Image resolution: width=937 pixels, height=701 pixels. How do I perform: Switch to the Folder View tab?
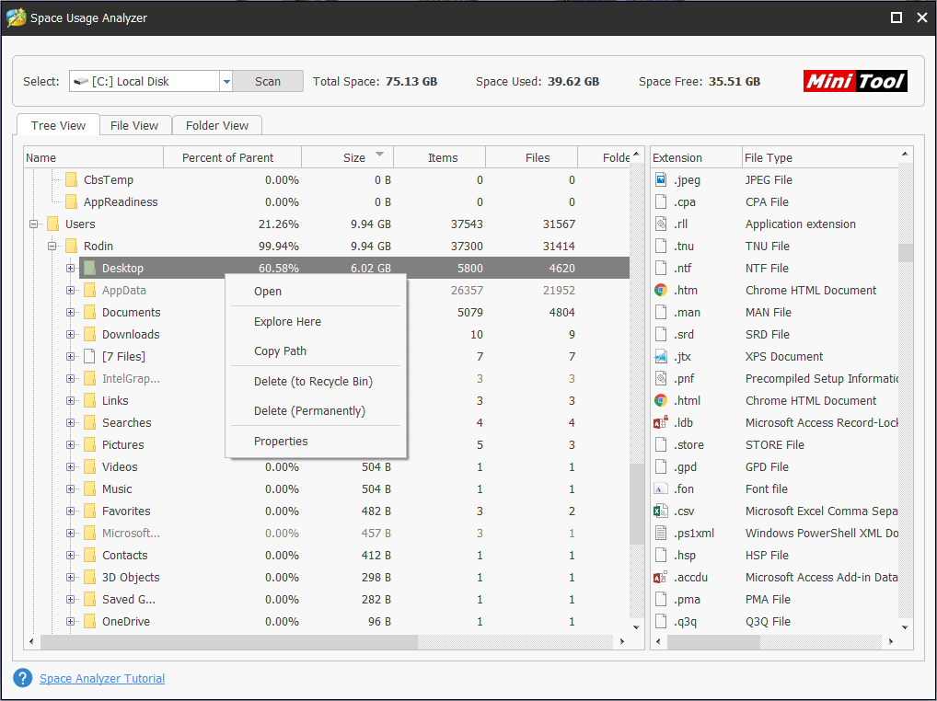[217, 125]
